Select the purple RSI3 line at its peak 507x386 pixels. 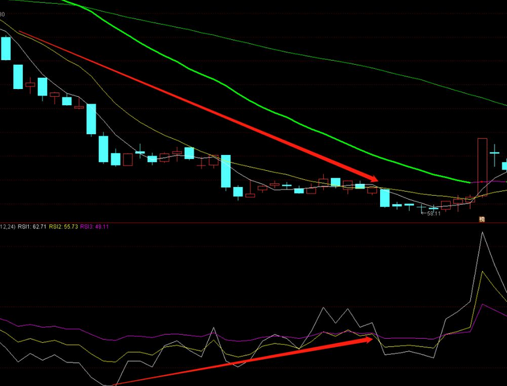[x=482, y=304]
